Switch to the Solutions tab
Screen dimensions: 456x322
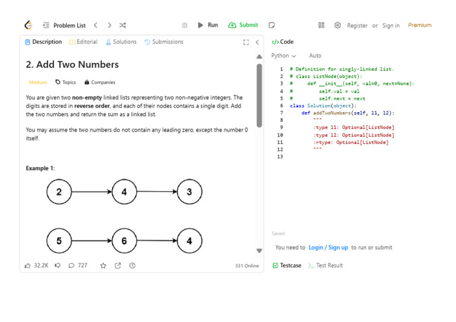[x=121, y=42]
